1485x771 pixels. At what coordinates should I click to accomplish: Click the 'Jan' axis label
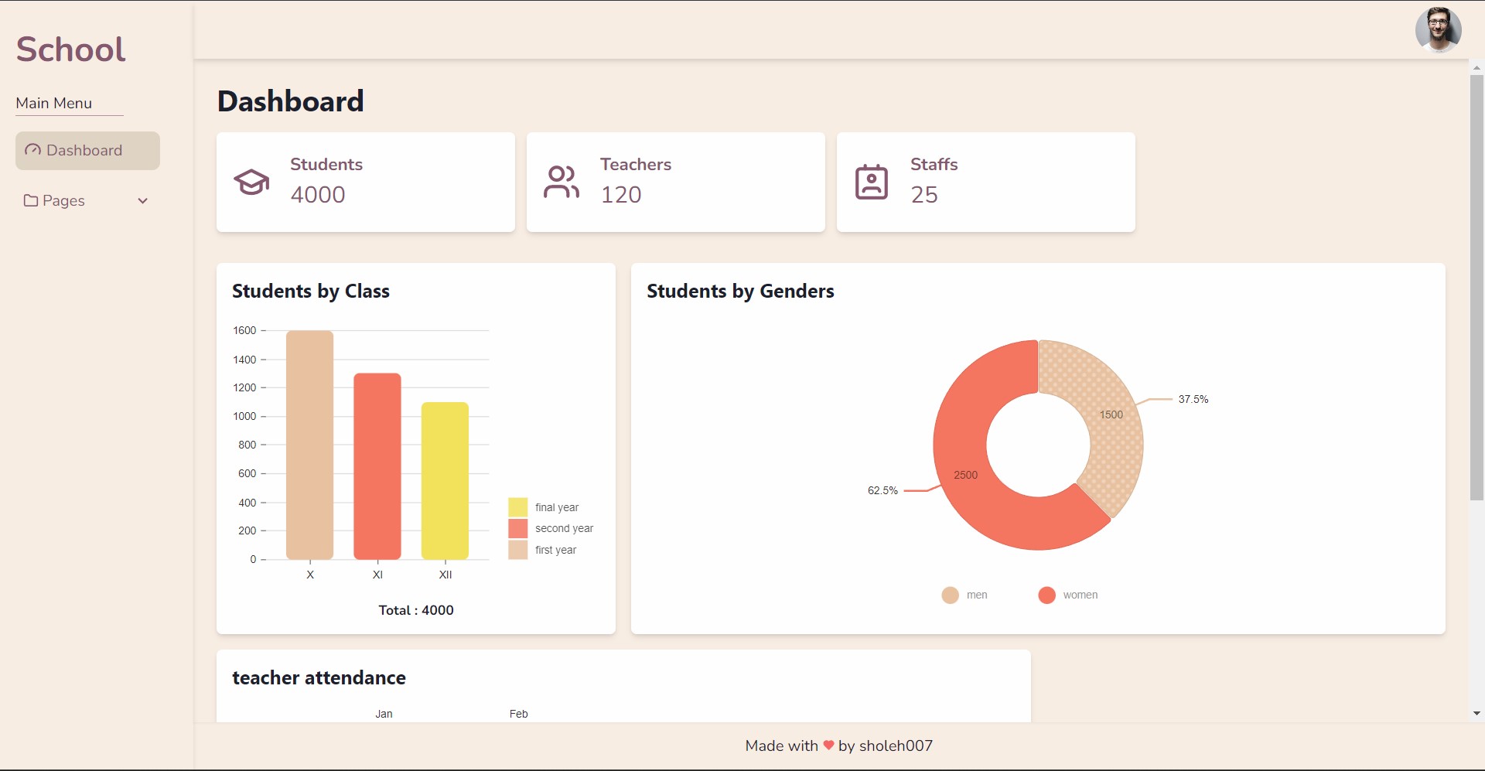tap(384, 714)
